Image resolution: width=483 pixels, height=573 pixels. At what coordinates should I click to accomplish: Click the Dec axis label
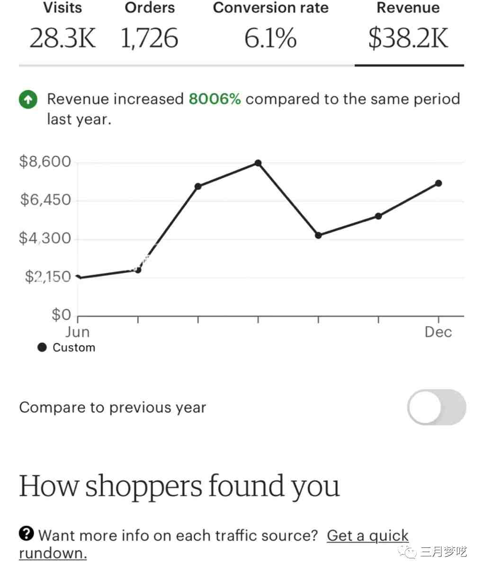[438, 332]
